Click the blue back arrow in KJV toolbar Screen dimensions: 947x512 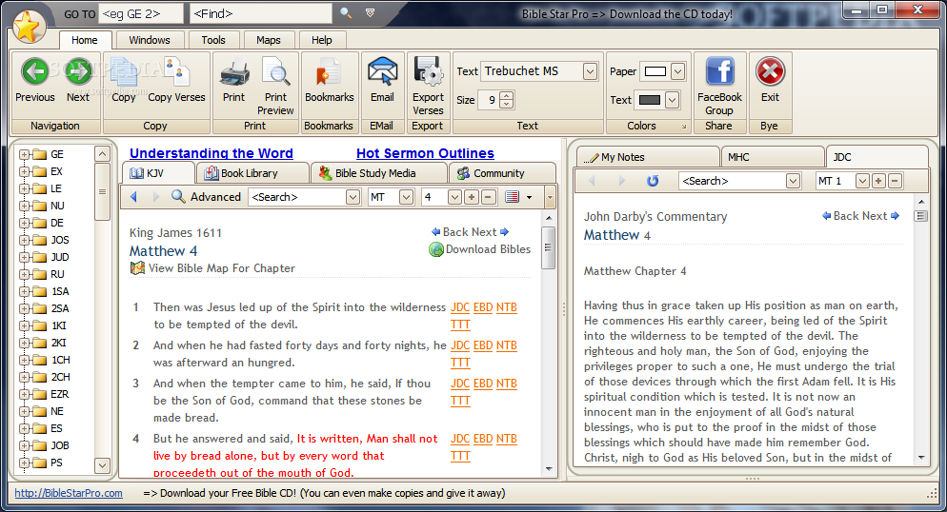134,197
